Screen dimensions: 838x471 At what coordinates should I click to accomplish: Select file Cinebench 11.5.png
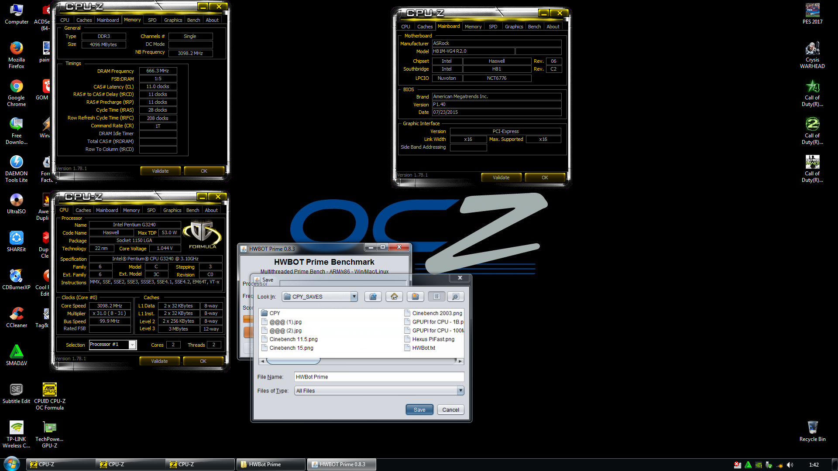click(x=289, y=339)
